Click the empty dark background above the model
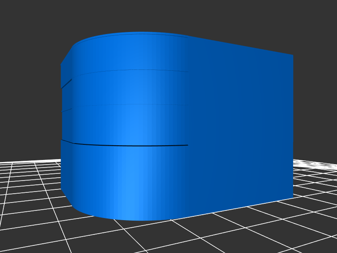The image size is (337, 253). [168, 15]
